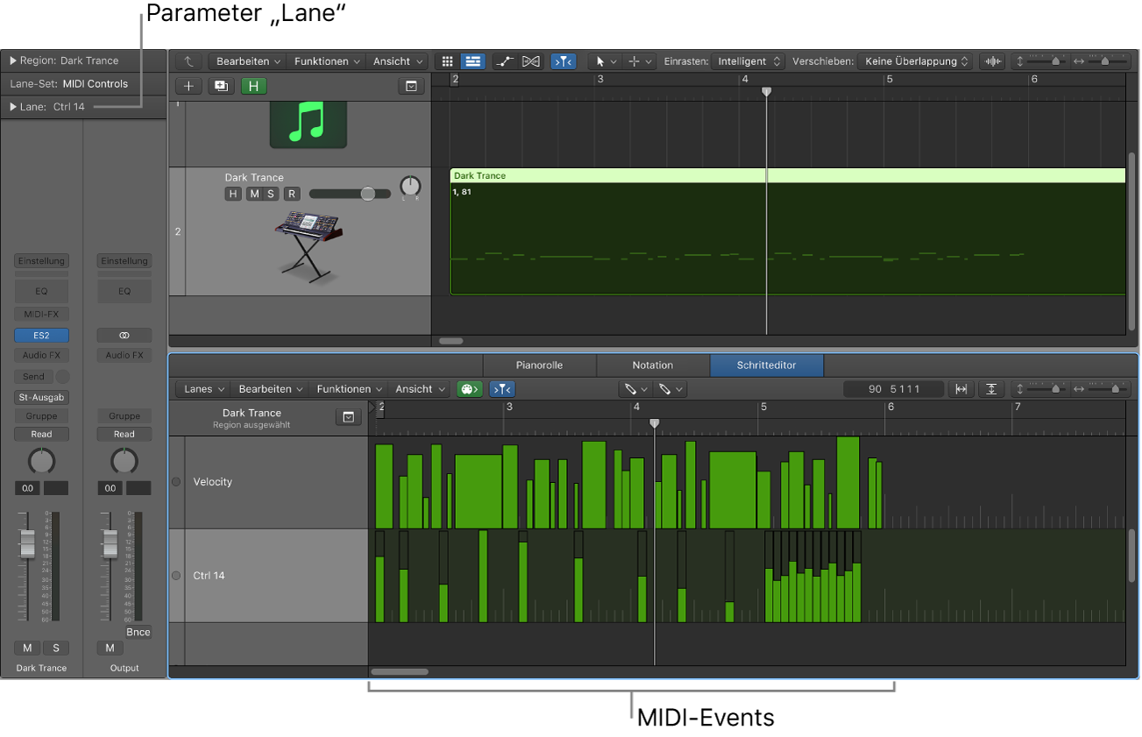
Task: Select the list view icon in Tracks toolbar
Action: click(473, 61)
